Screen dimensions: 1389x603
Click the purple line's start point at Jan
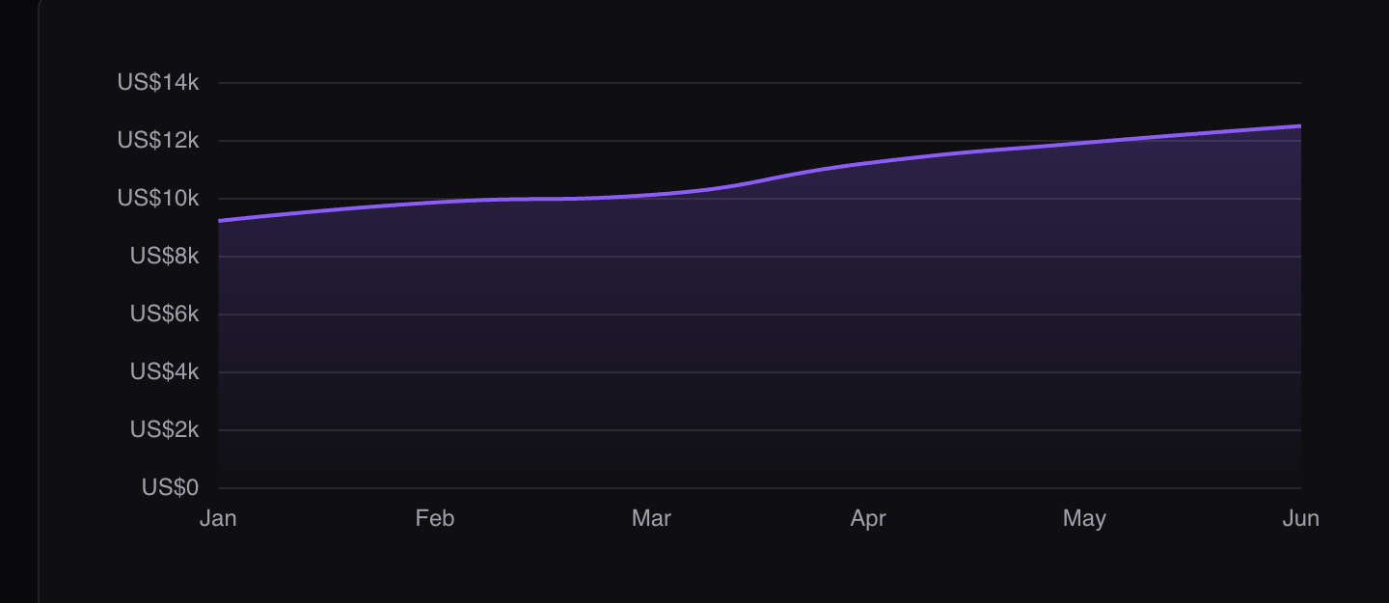tap(219, 221)
